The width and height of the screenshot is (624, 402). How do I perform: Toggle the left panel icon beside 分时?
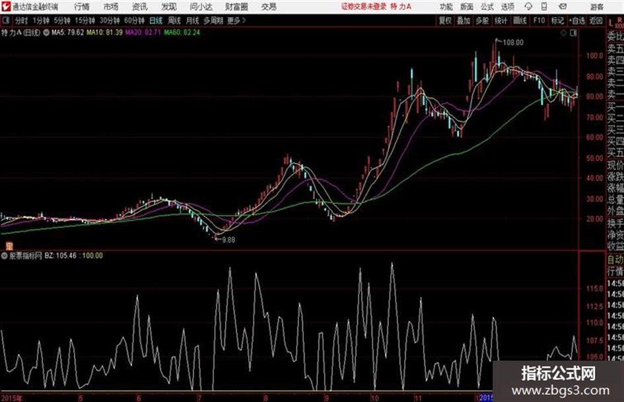(x=6, y=20)
